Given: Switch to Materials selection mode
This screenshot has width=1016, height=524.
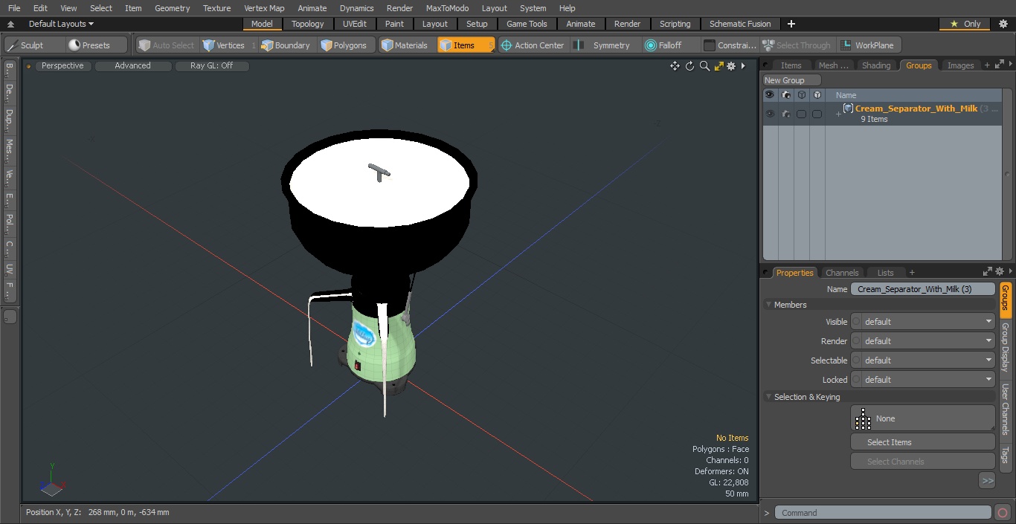Looking at the screenshot, I should [405, 45].
